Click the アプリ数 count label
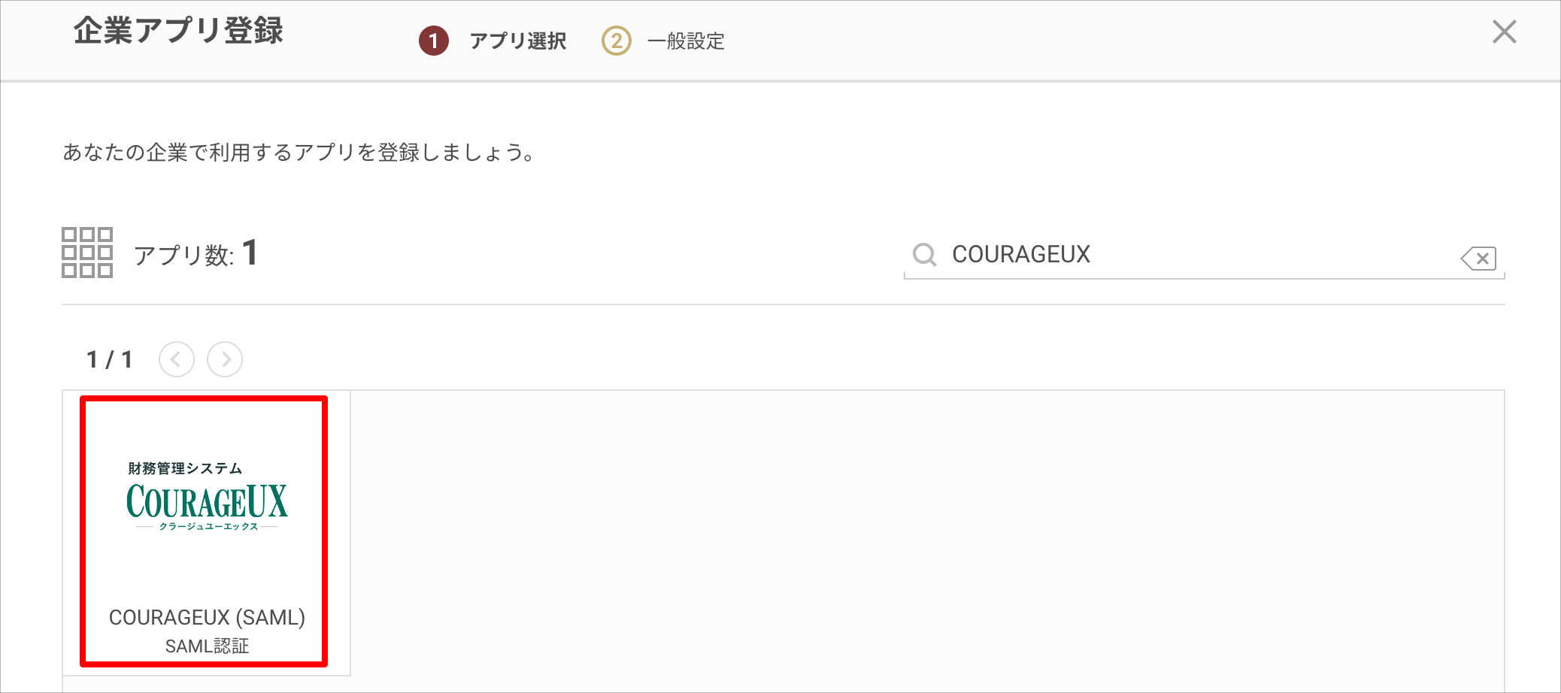The height and width of the screenshot is (693, 1561). point(184,256)
